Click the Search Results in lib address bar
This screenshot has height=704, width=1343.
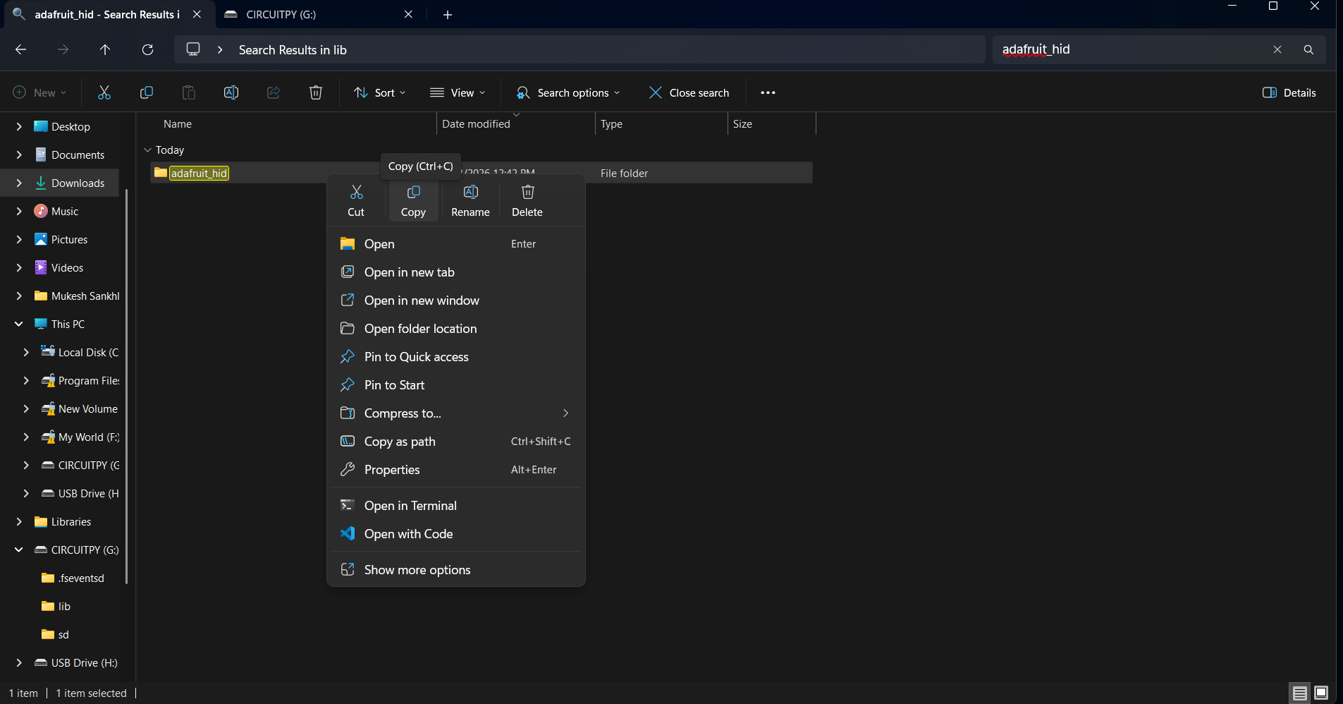(579, 49)
